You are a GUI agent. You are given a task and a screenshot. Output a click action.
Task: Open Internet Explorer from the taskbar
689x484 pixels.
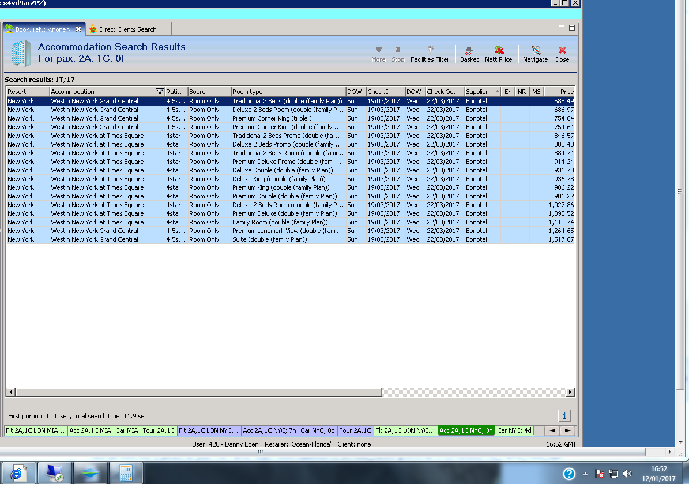tap(18, 473)
